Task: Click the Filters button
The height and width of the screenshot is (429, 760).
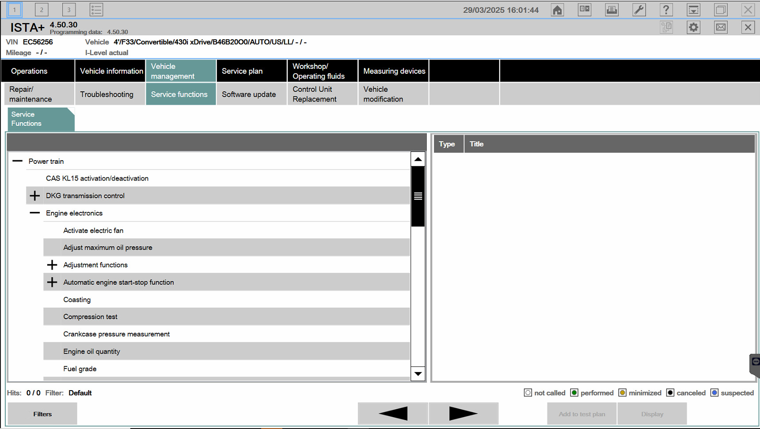Action: pos(42,414)
